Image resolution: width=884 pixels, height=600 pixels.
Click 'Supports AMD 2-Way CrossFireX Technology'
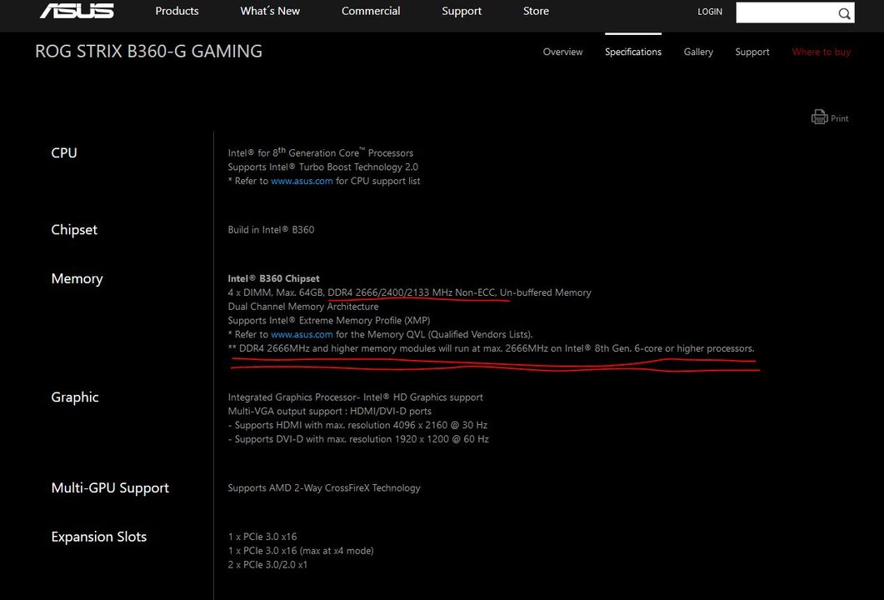(324, 488)
